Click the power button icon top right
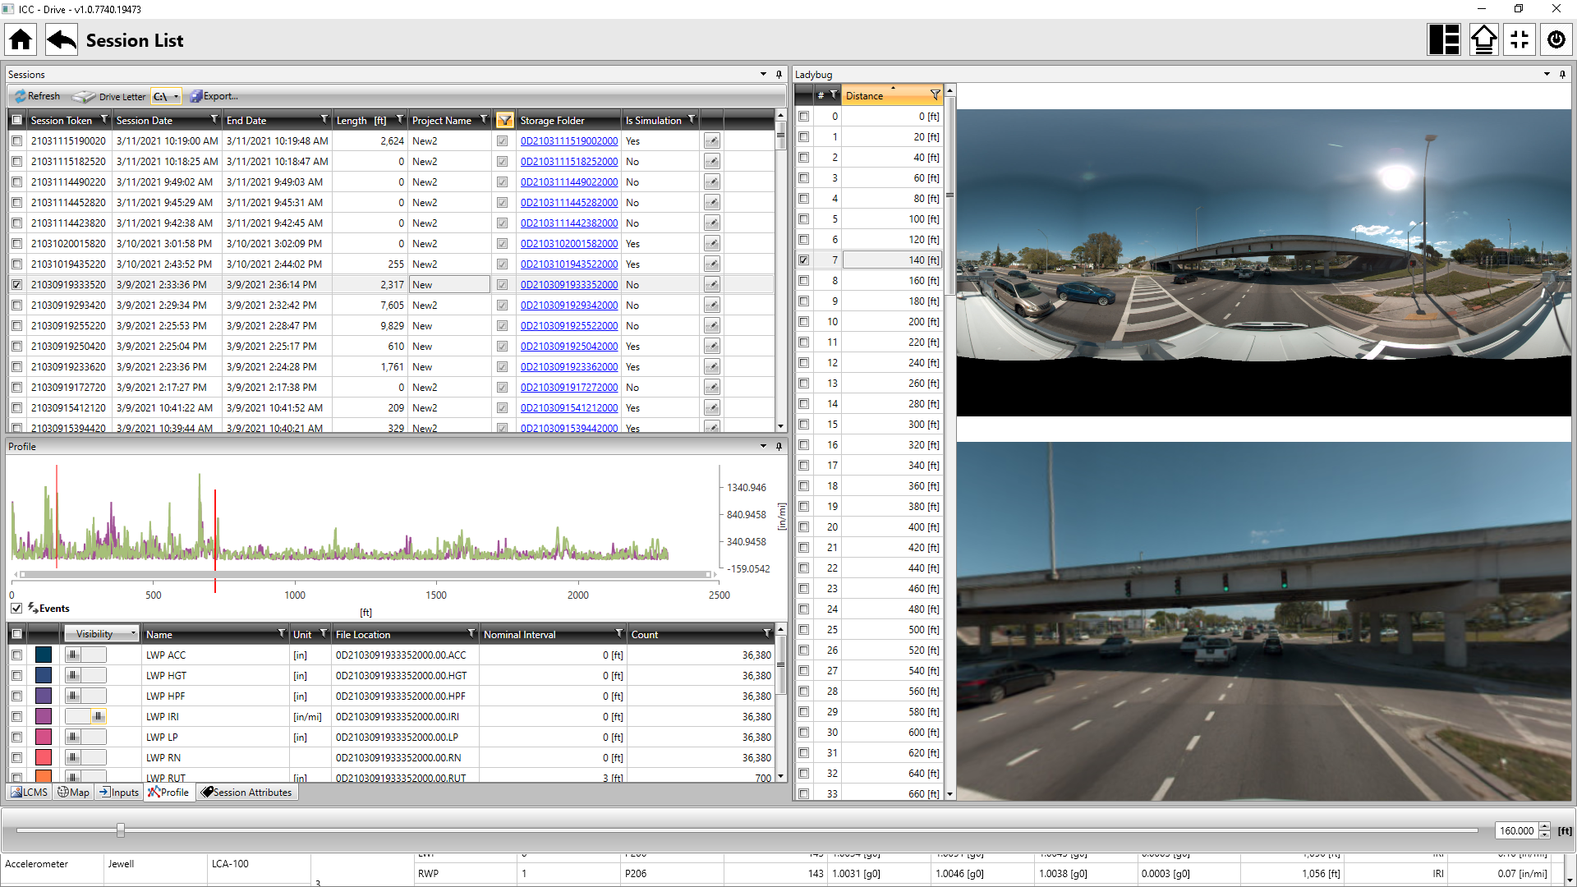The height and width of the screenshot is (887, 1577). 1556,39
